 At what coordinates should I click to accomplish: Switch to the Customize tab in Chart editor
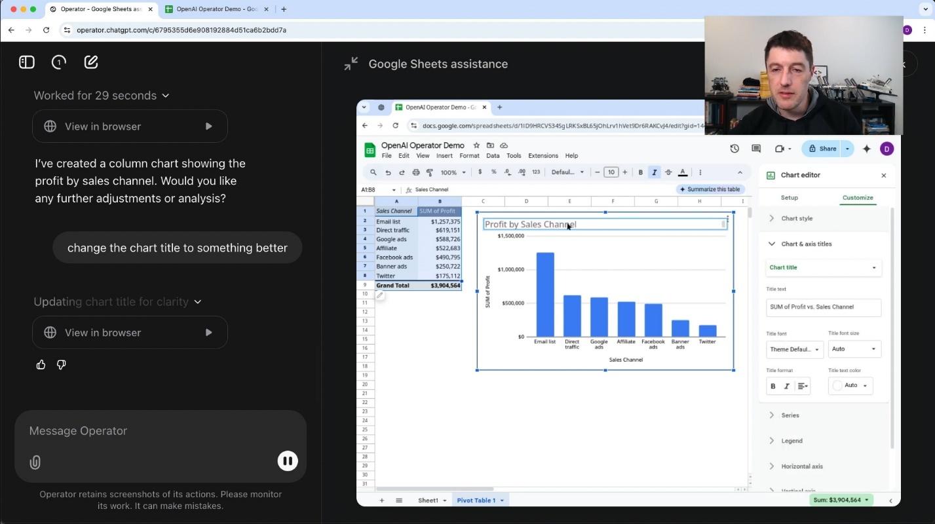pos(858,198)
